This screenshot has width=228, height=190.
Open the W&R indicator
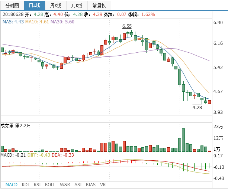pyautogui.click(x=65, y=184)
